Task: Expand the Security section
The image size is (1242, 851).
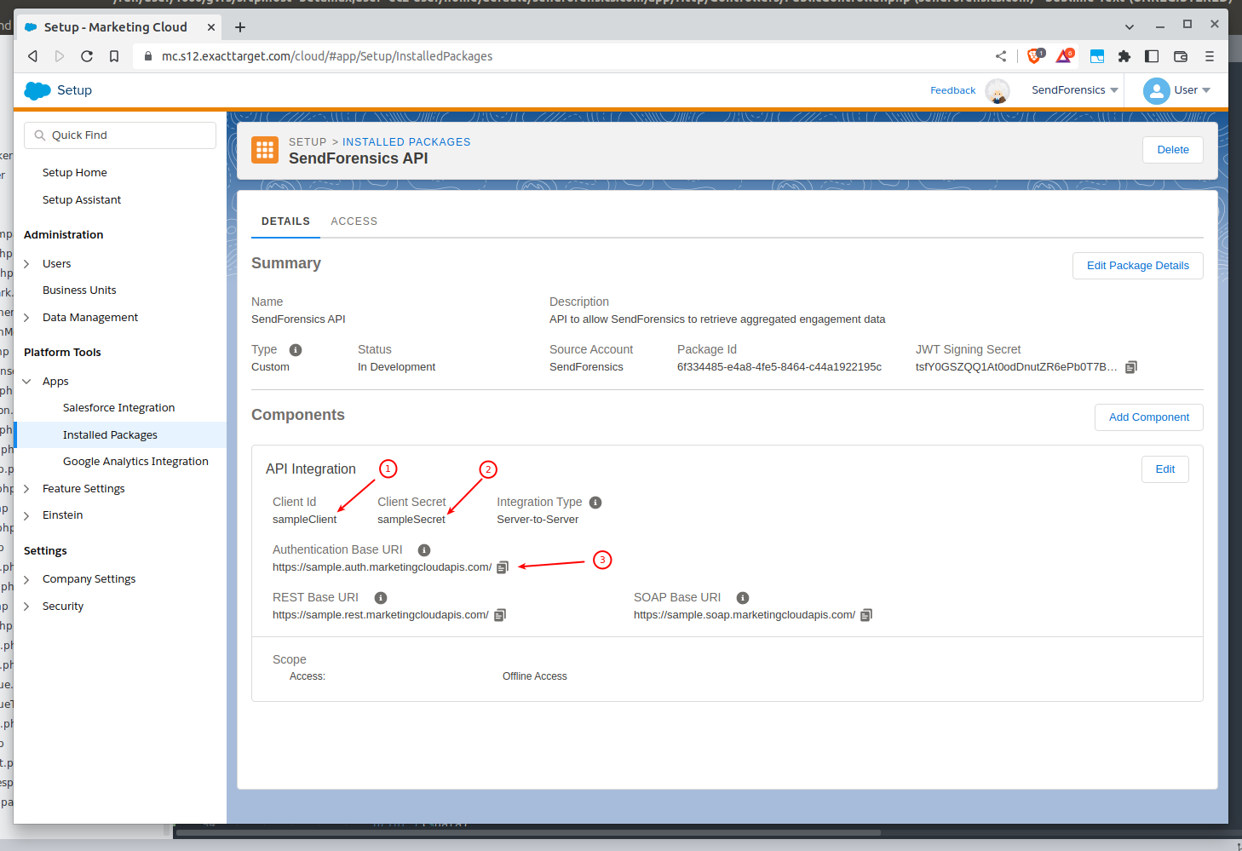Action: coord(26,607)
